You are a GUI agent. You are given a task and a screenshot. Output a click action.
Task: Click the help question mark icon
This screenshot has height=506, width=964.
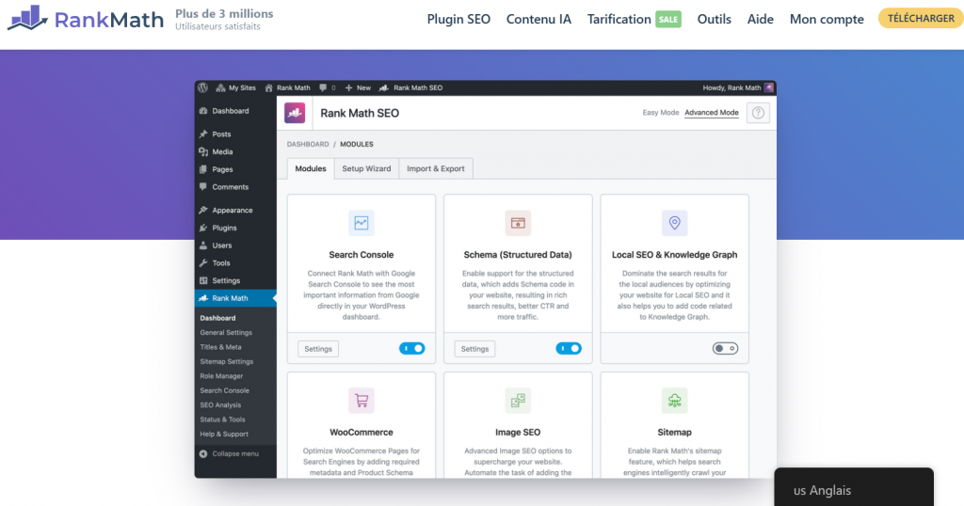pos(758,113)
